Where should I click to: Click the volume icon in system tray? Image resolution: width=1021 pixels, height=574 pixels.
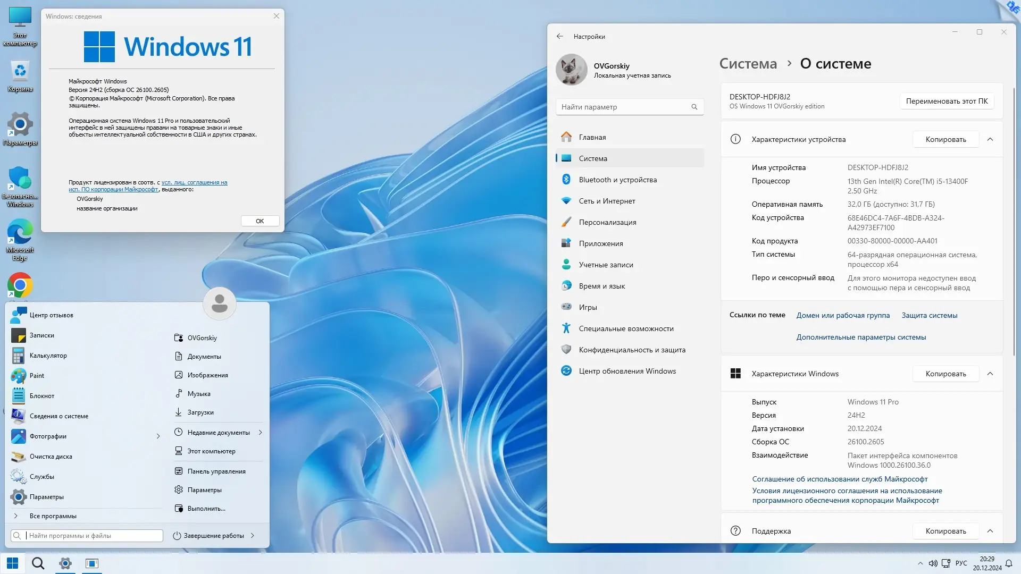(x=933, y=563)
